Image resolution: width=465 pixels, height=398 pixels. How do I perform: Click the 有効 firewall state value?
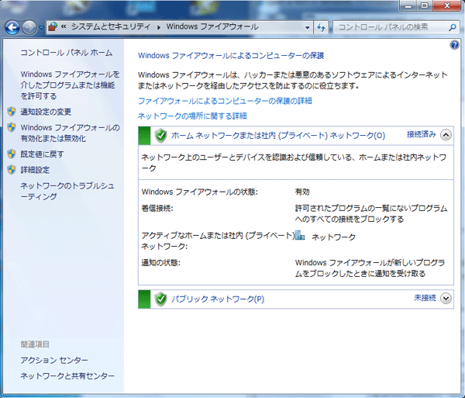(302, 192)
